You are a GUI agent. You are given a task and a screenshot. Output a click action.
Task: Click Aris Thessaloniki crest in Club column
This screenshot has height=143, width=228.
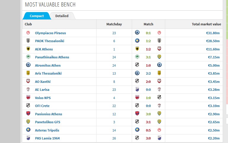pyautogui.click(x=28, y=73)
